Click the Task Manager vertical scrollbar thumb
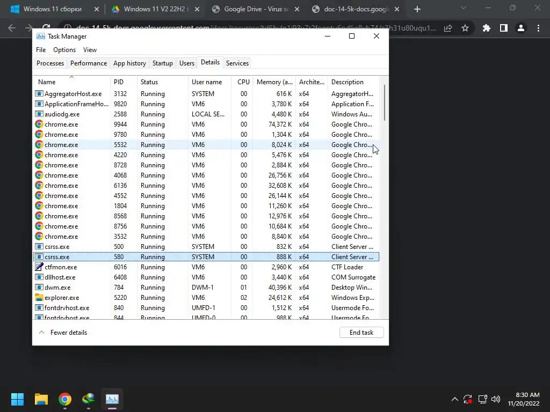This screenshot has width=550, height=412. [385, 102]
